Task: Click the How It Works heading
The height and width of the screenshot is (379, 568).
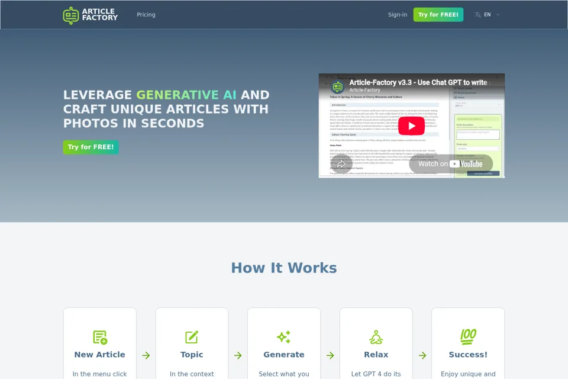Action: click(x=284, y=268)
